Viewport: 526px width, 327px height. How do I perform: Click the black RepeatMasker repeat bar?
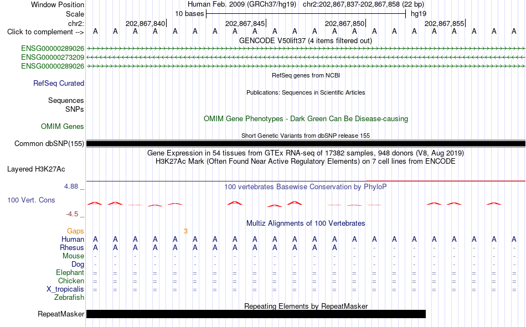click(x=256, y=314)
